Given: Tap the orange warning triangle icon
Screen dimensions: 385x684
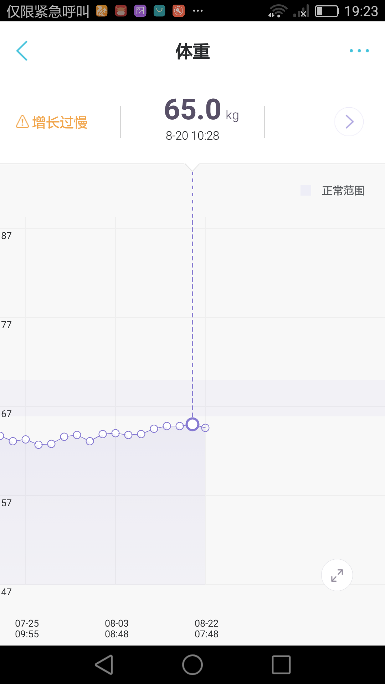Looking at the screenshot, I should (22, 122).
